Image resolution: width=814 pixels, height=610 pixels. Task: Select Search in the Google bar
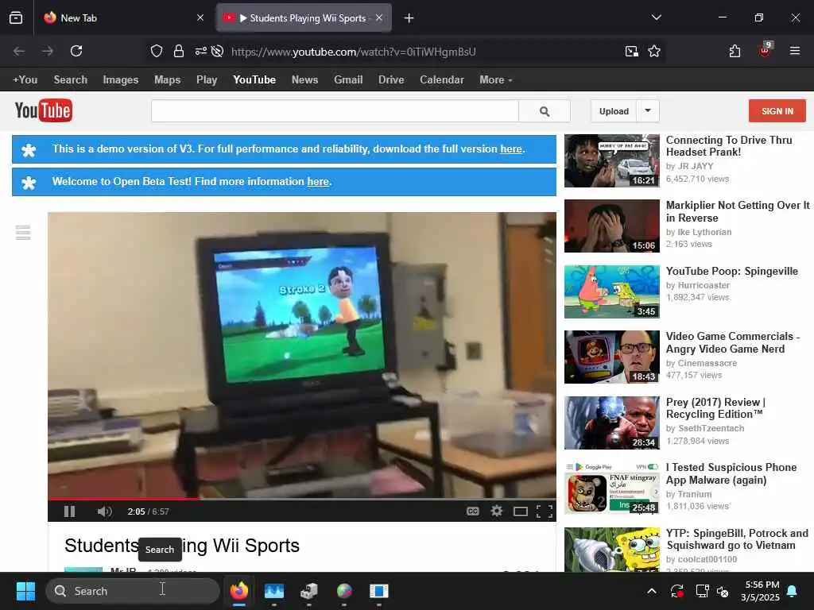[71, 80]
